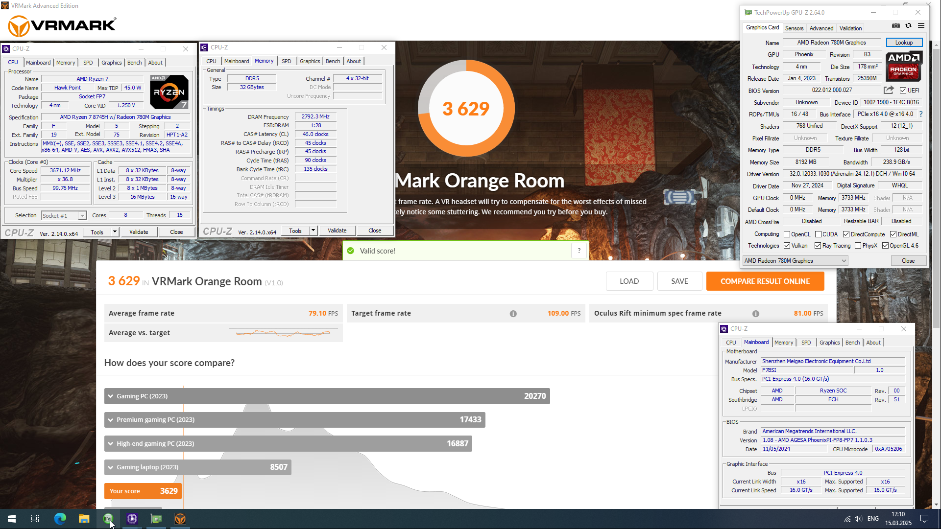Viewport: 941px width, 529px height.
Task: Toggle the DirectCompute checkbox
Action: tap(846, 234)
